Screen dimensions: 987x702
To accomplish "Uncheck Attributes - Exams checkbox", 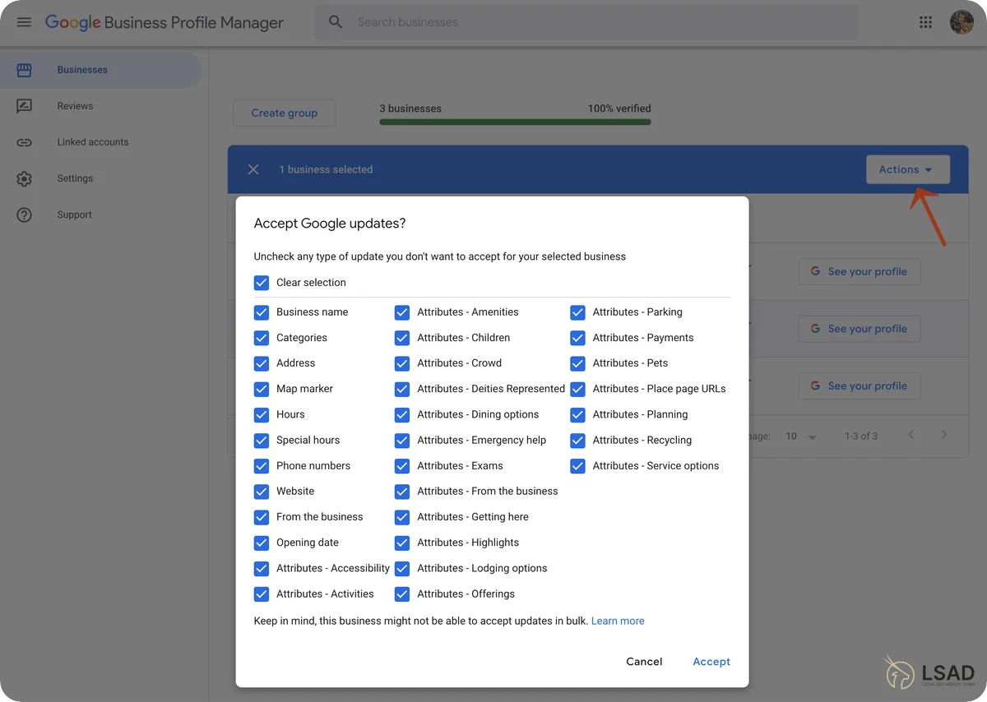I will coord(402,466).
